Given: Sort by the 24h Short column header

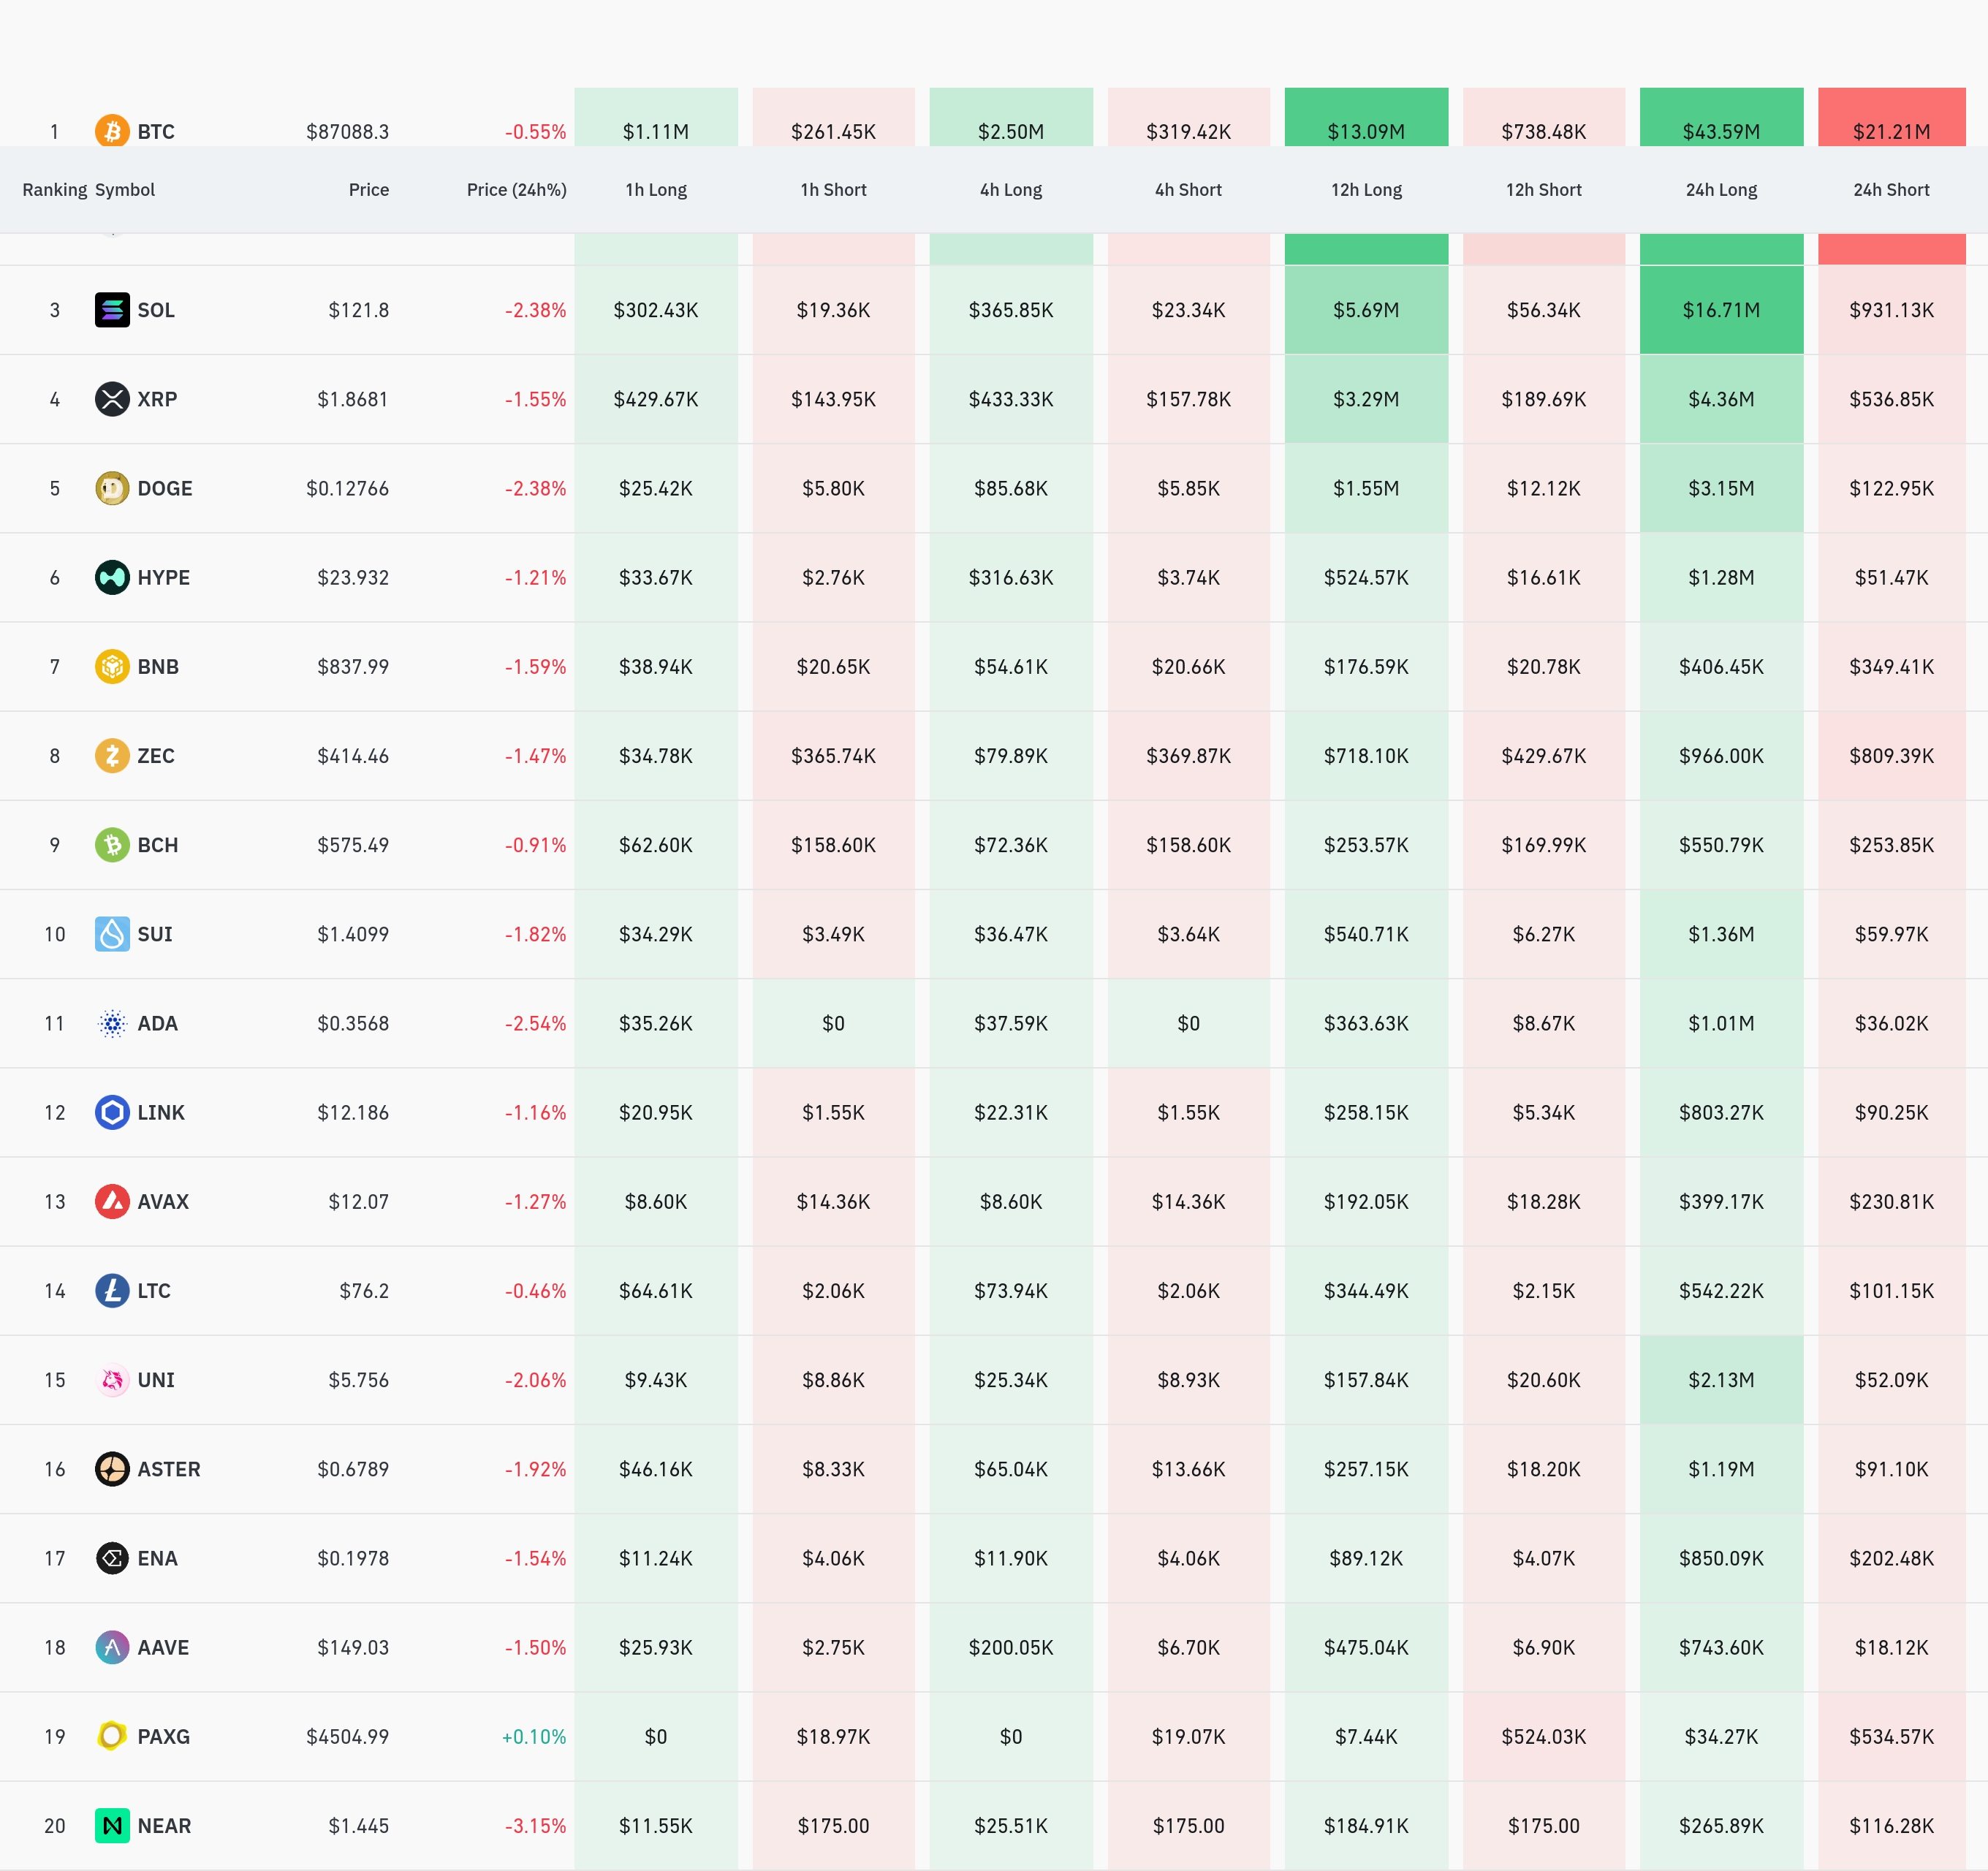Looking at the screenshot, I should (x=1891, y=190).
